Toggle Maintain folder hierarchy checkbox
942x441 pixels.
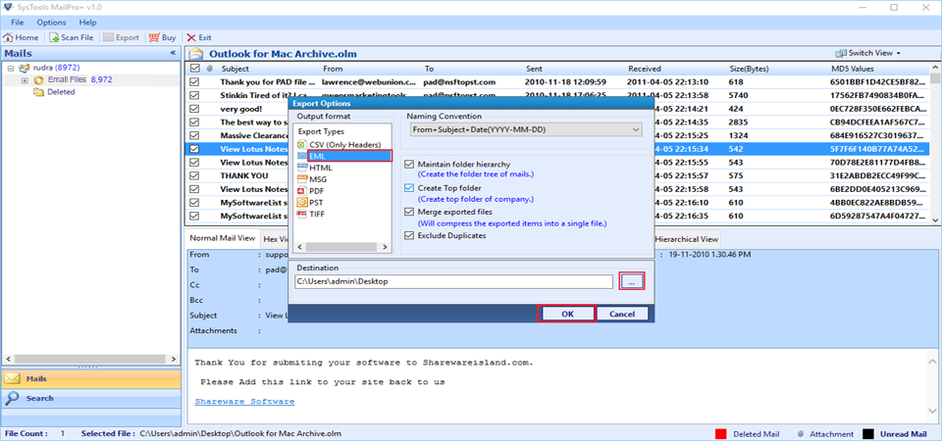click(410, 164)
